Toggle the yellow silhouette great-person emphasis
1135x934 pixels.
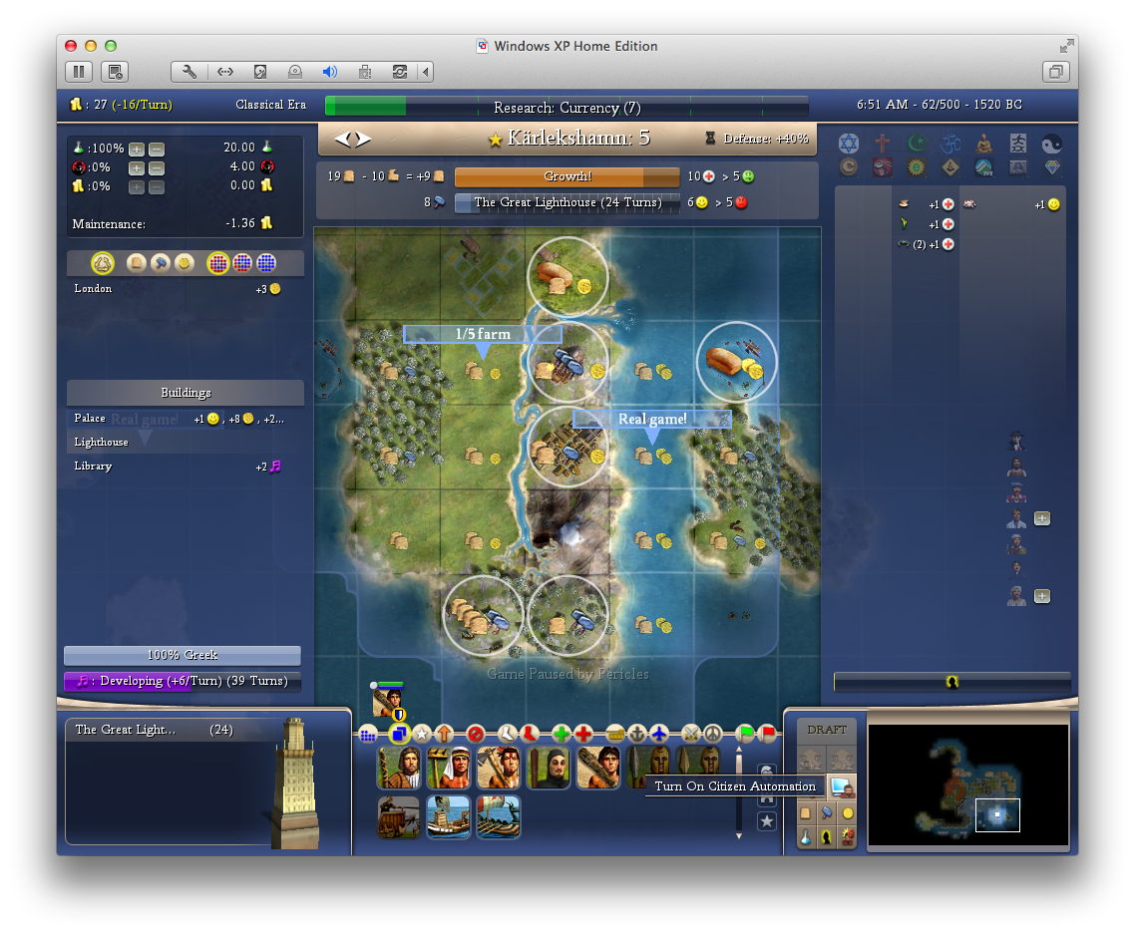826,837
